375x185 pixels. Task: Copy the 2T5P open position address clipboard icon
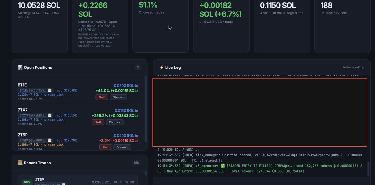[50, 140]
